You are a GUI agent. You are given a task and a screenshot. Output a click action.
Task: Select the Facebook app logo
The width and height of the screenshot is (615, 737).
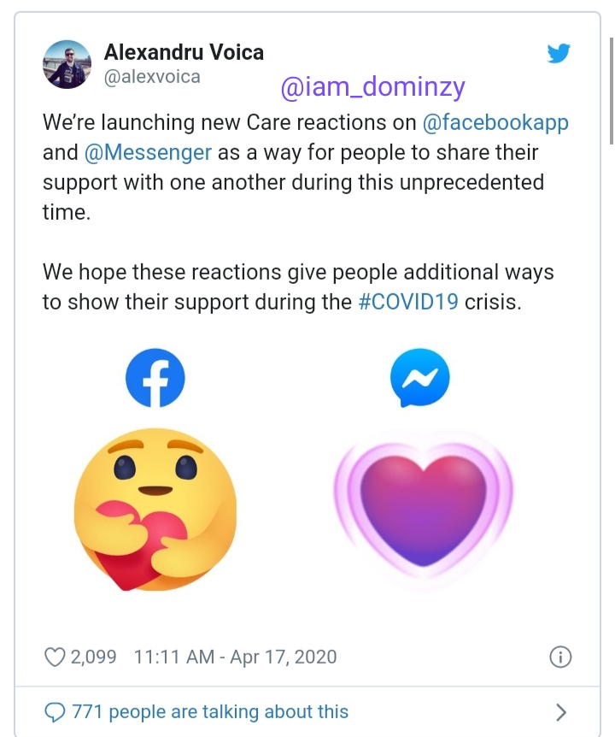pos(156,377)
